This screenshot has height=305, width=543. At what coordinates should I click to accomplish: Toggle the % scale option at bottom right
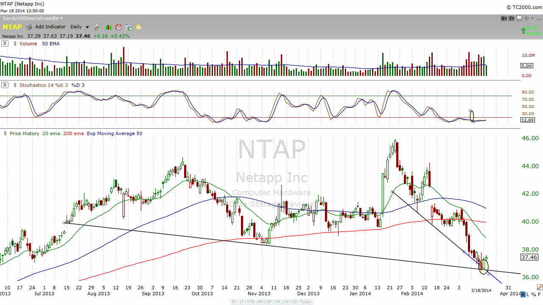coord(534,294)
